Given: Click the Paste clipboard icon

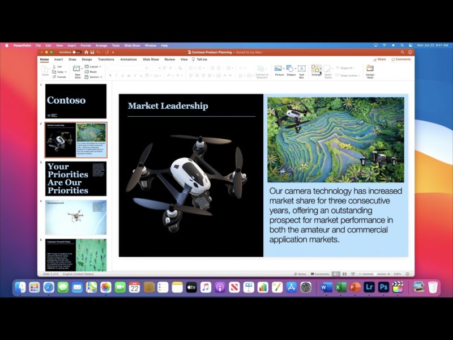Looking at the screenshot, I should click(45, 69).
